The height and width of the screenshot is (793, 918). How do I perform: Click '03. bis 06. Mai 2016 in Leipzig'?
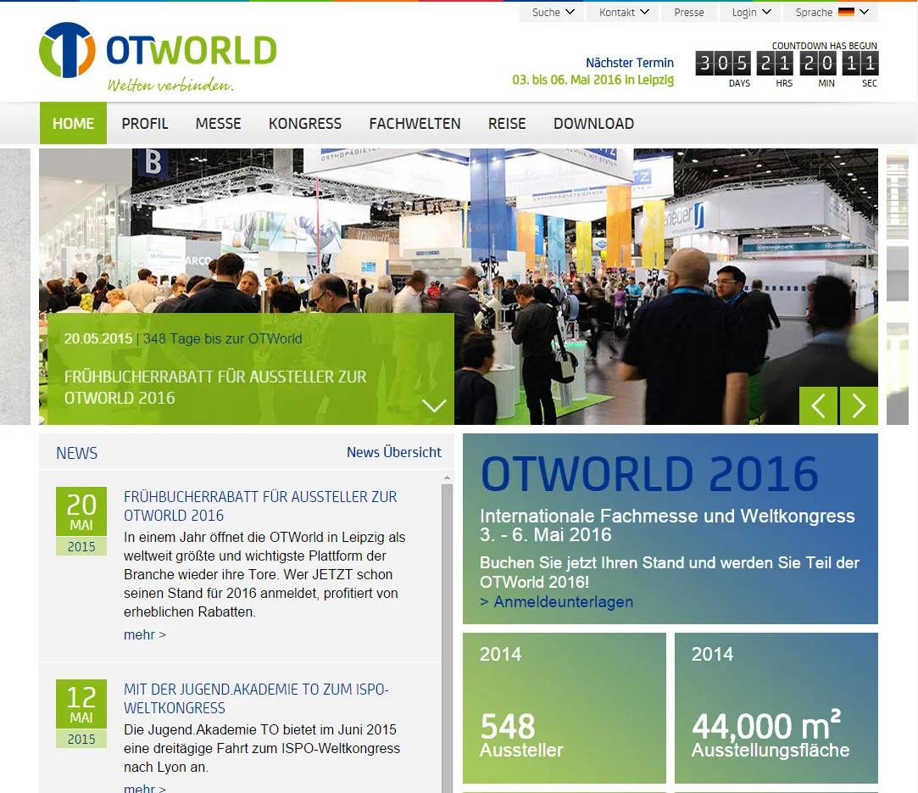593,80
